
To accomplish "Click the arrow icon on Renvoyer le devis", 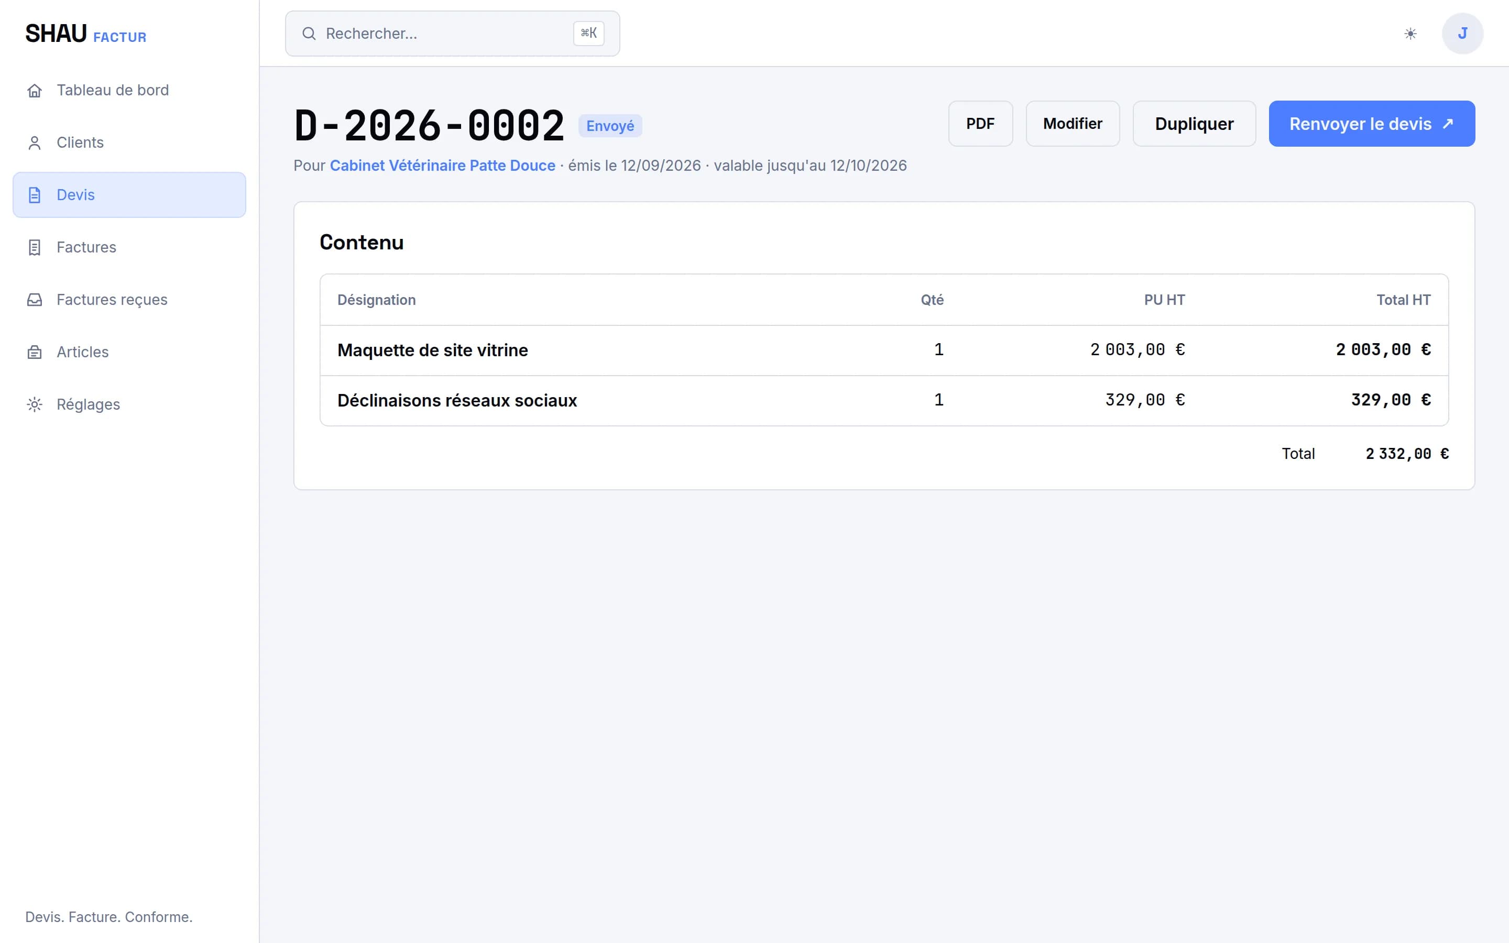I will coord(1448,124).
